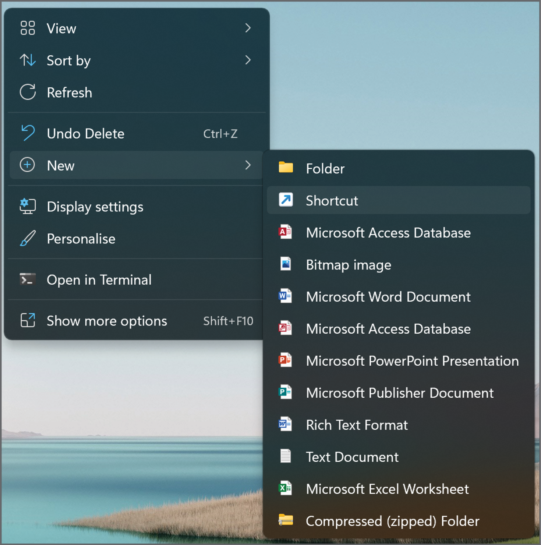
Task: Click the Excel Worksheet X icon
Action: 285,488
